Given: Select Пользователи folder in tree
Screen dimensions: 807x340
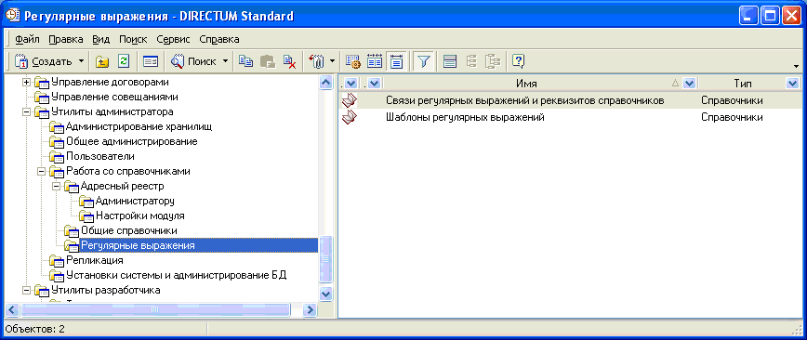Looking at the screenshot, I should pyautogui.click(x=99, y=156).
